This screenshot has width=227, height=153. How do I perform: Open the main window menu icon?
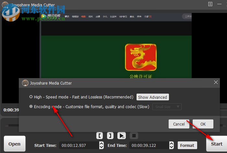click(x=210, y=4)
